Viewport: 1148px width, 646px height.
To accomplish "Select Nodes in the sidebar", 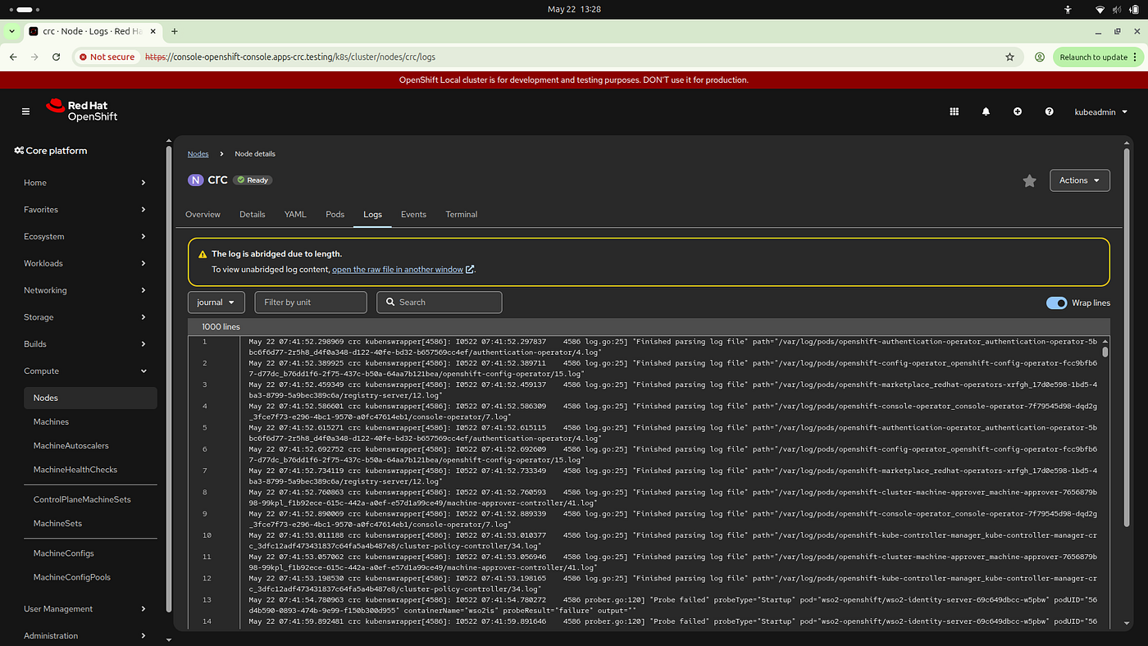I will coord(90,398).
